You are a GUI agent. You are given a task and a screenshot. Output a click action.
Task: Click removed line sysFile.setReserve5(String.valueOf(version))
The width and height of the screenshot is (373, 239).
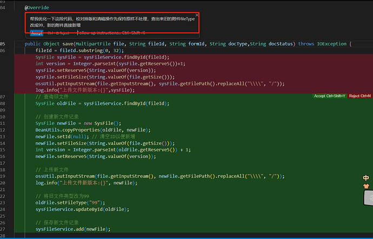coord(96,70)
